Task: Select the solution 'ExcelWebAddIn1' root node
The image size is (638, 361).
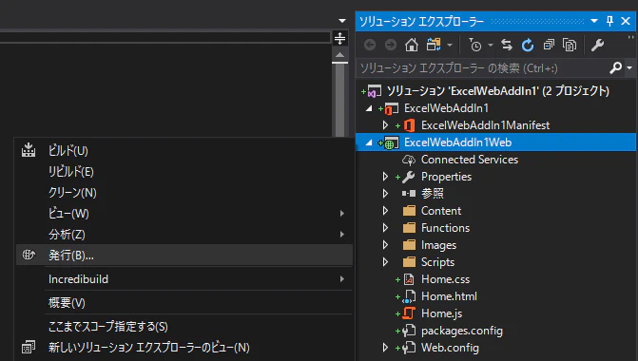Action: 497,90
